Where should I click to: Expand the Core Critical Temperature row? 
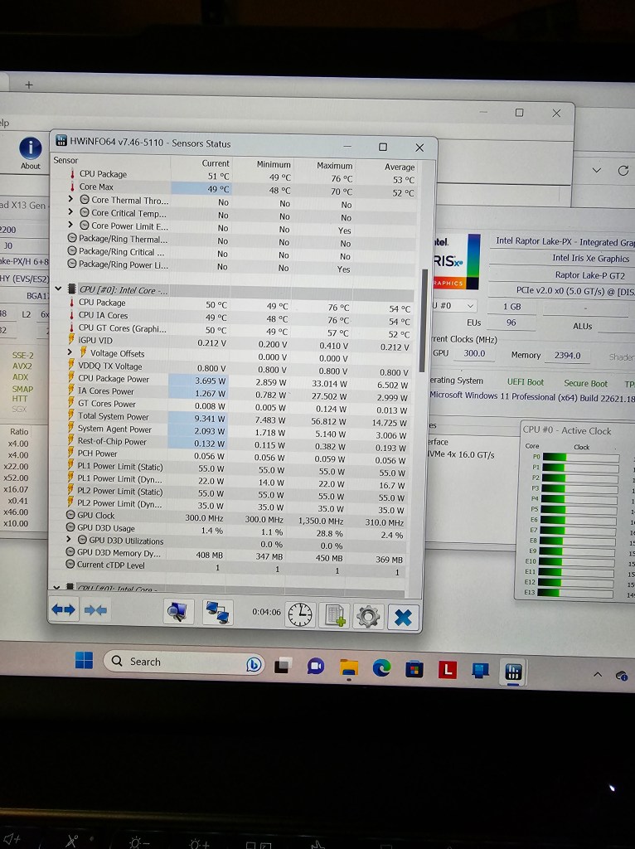click(x=72, y=213)
